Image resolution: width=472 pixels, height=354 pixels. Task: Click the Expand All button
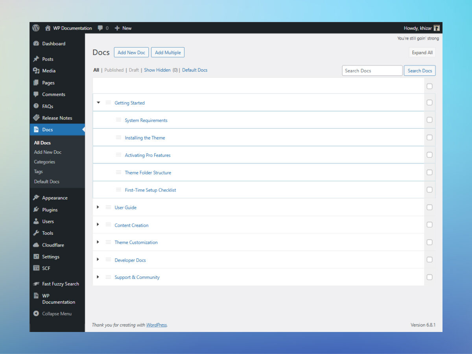422,52
